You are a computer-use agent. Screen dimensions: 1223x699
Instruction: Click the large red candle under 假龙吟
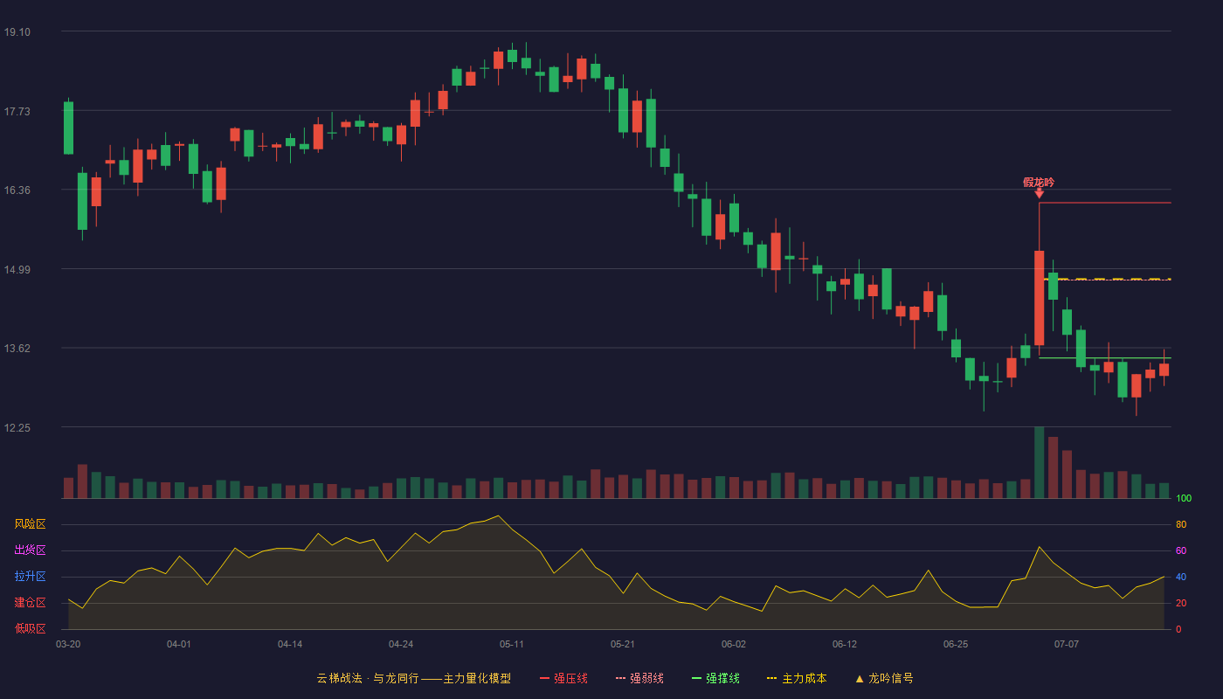tap(1040, 298)
